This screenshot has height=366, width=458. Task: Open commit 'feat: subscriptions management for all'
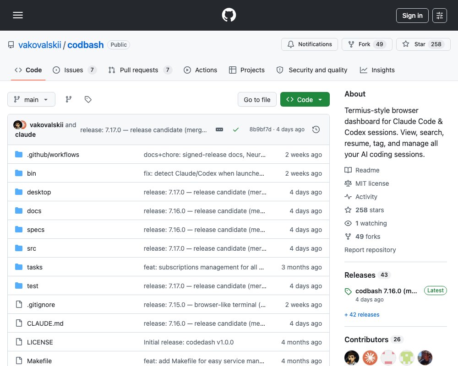pos(204,267)
